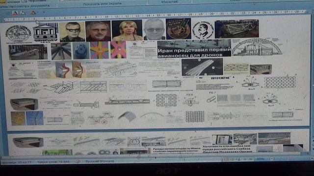The image size is (314, 176).
Task: Click the orange house-shaped toolbar icon
Action: click(33, 13)
